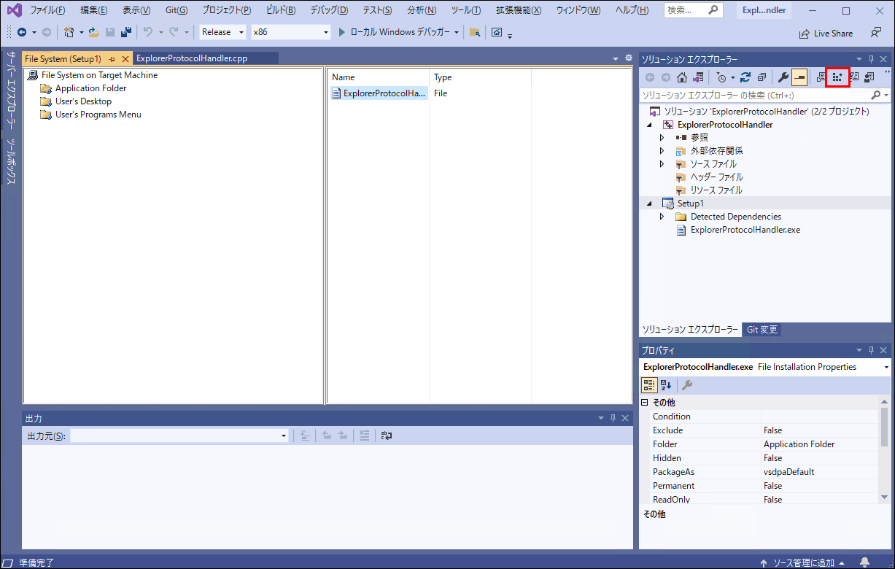Expand Detected Dependencies folder node

pos(662,216)
